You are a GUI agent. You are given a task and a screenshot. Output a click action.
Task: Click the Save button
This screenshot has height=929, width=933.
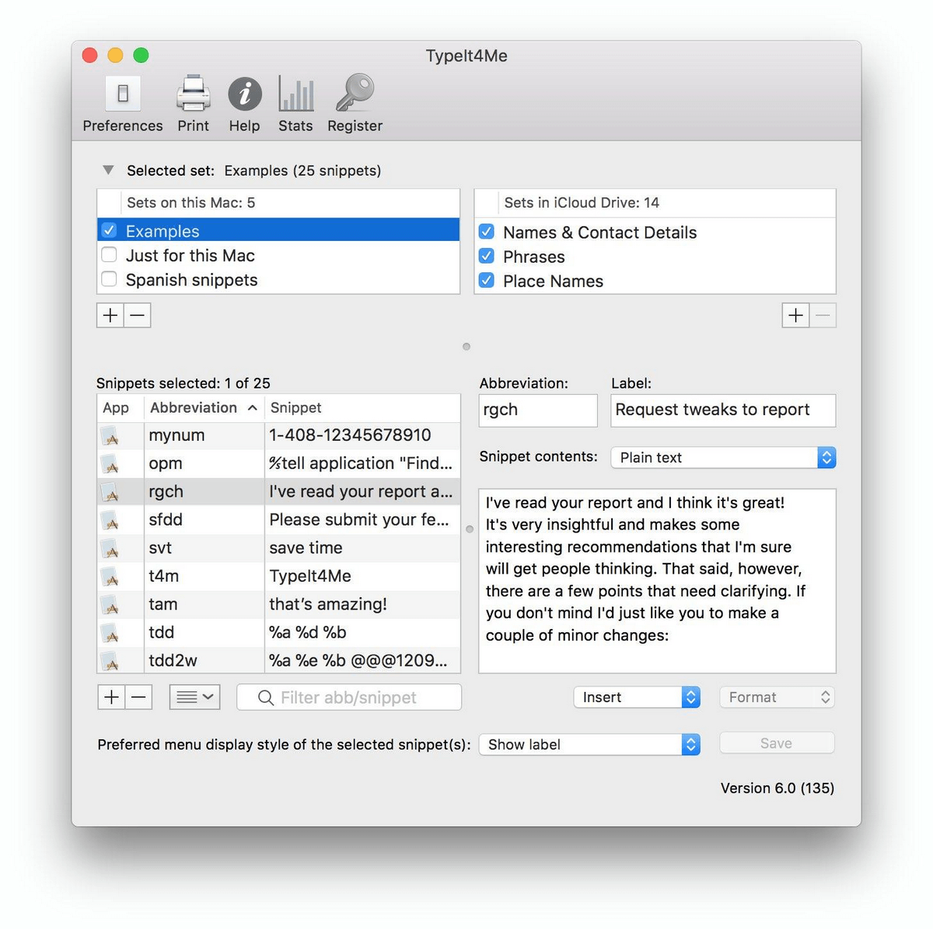[x=777, y=743]
